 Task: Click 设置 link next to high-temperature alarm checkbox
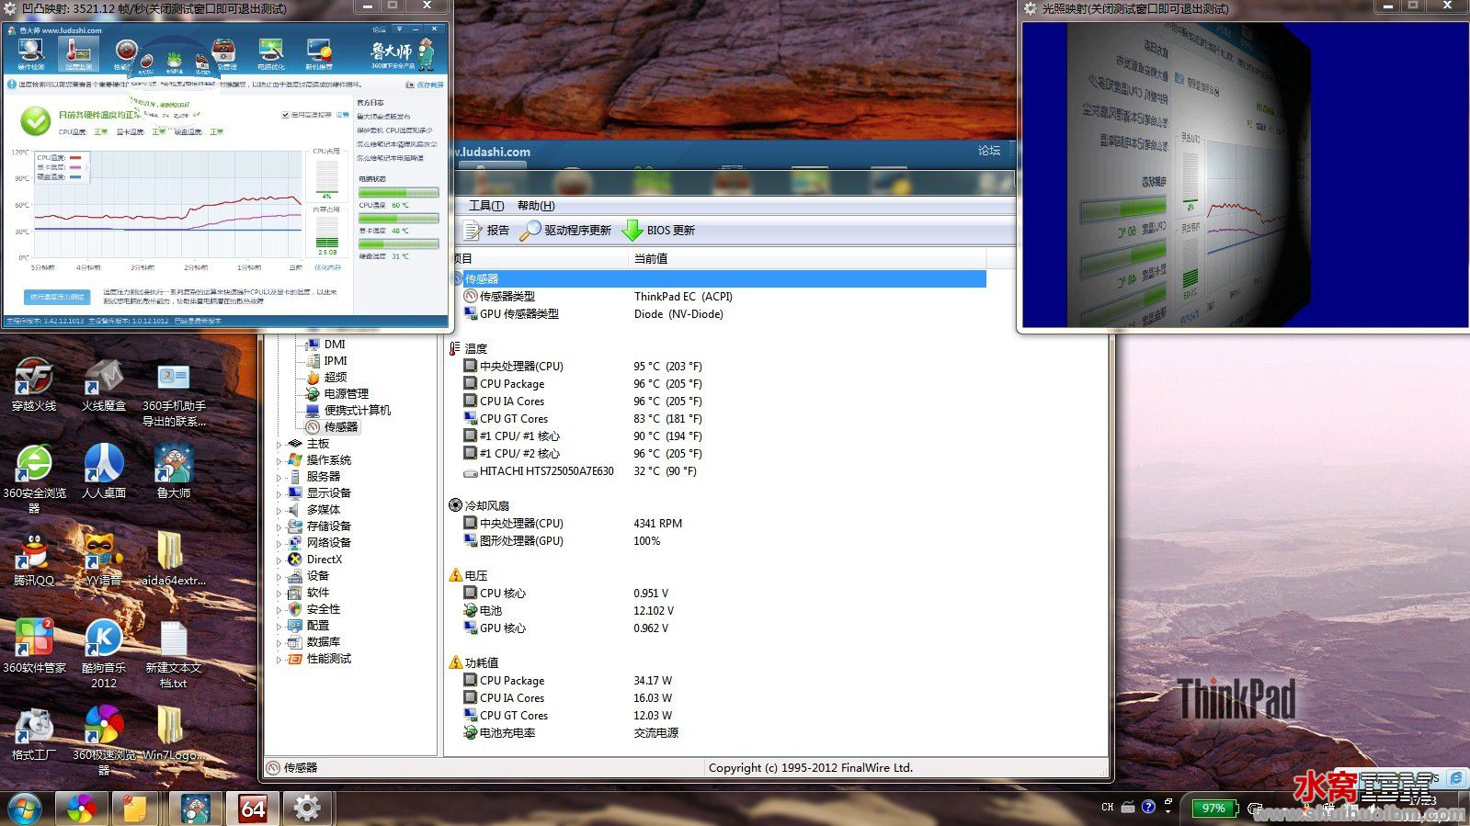(x=342, y=115)
